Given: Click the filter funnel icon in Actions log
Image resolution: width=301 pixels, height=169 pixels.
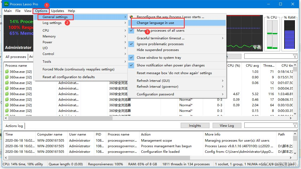Looking at the screenshot, I should coord(295,125).
